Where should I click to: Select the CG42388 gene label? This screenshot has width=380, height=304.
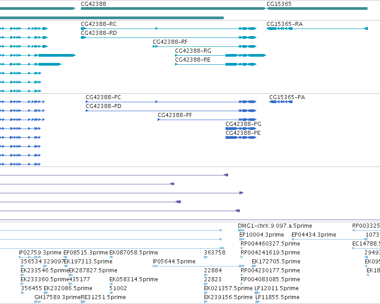point(93,4)
